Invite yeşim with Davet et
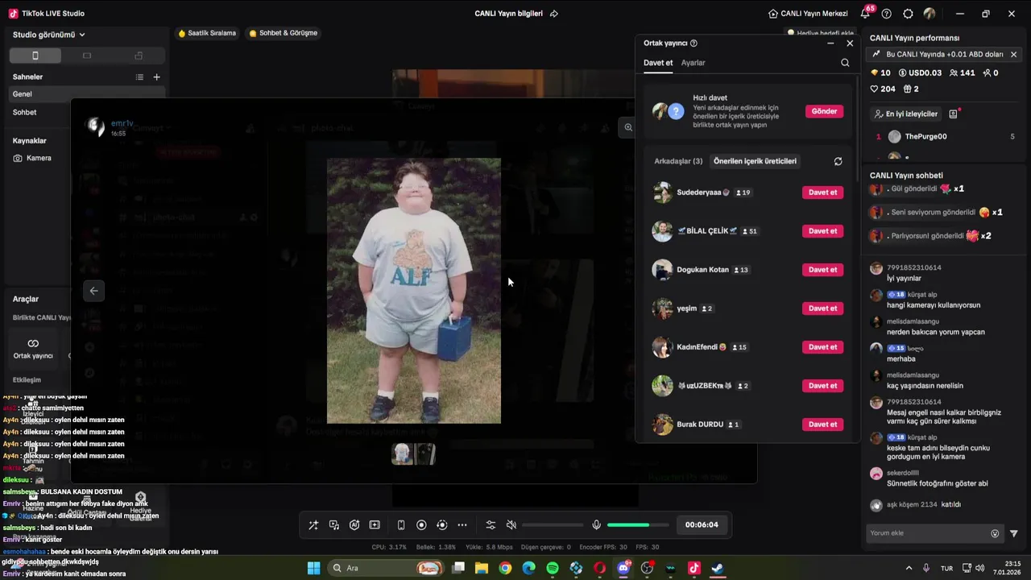The height and width of the screenshot is (580, 1031). tap(822, 309)
